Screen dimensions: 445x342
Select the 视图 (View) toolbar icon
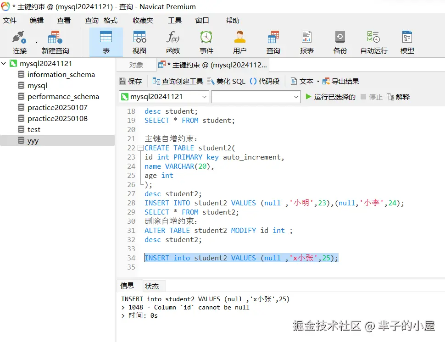(x=139, y=42)
